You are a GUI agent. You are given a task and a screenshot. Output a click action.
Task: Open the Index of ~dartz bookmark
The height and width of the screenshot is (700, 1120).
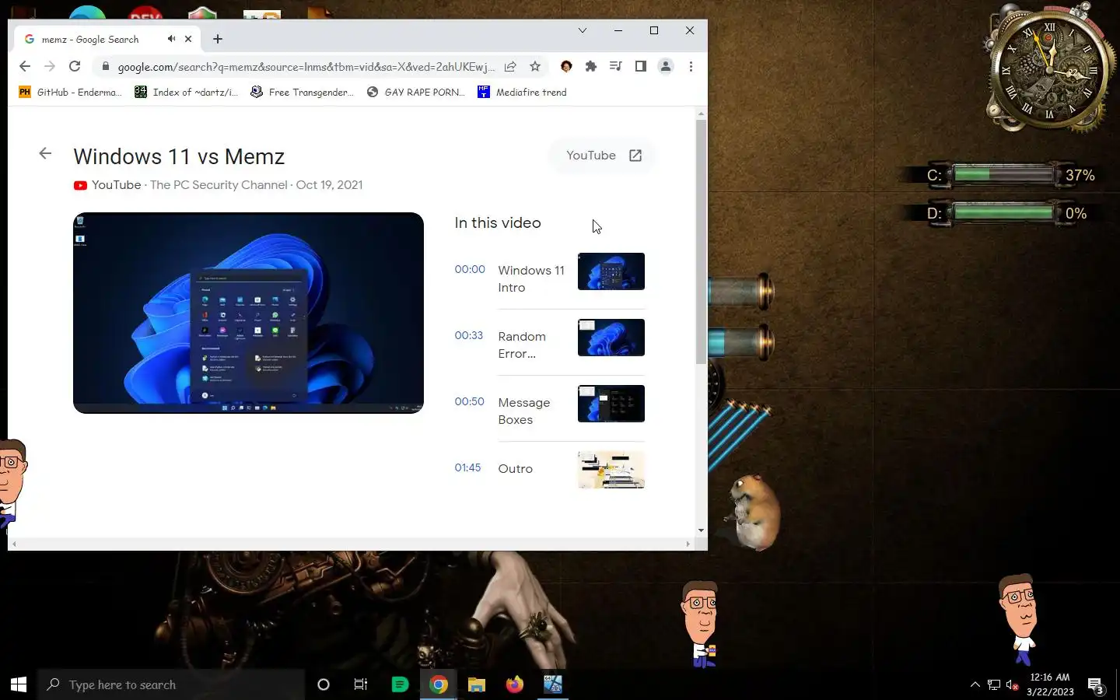pyautogui.click(x=187, y=92)
